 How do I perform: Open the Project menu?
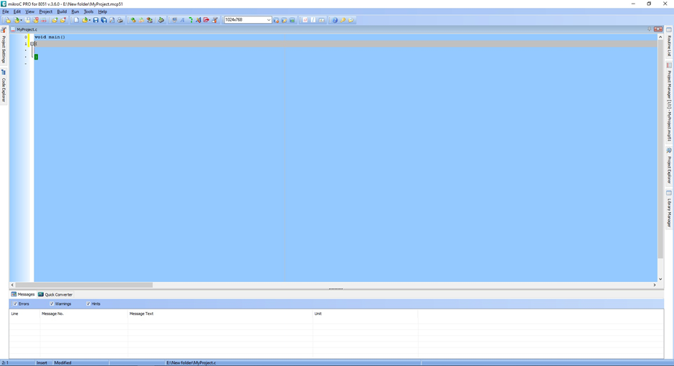(x=46, y=11)
